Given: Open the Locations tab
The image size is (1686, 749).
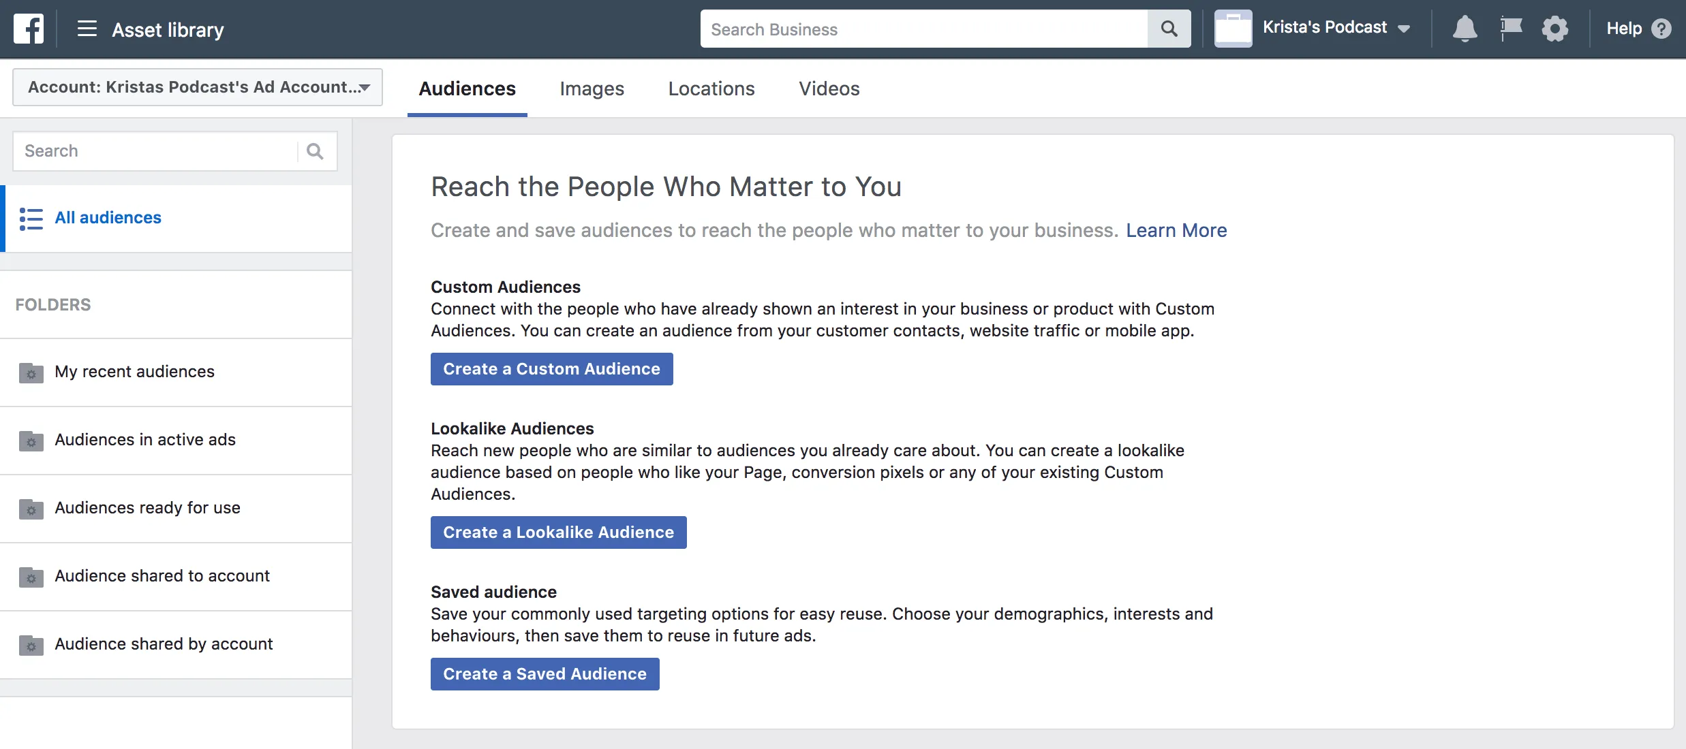Looking at the screenshot, I should (x=711, y=89).
